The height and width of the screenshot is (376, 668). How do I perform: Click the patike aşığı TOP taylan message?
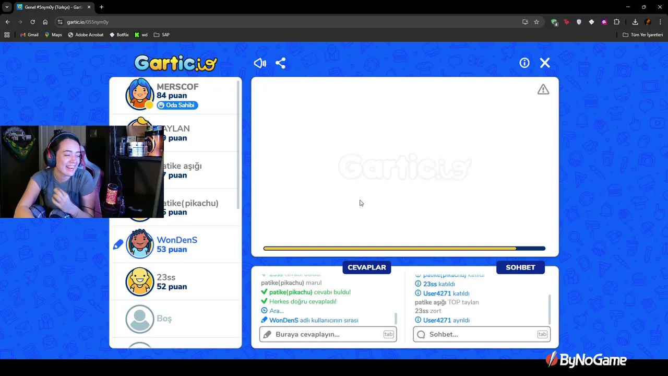coord(447,302)
